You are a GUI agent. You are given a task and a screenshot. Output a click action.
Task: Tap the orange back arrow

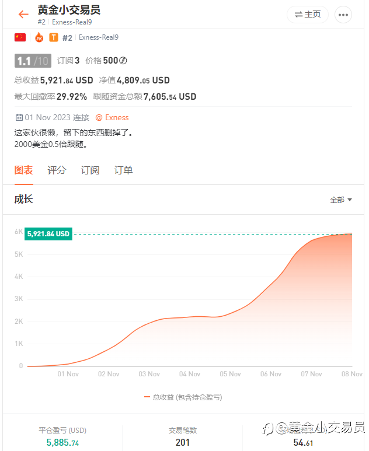(23, 15)
